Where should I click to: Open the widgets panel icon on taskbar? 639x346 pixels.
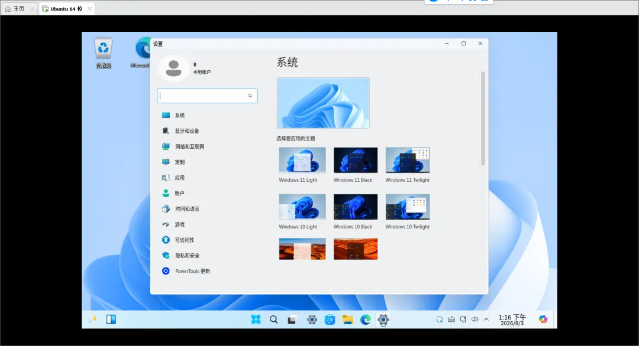111,319
